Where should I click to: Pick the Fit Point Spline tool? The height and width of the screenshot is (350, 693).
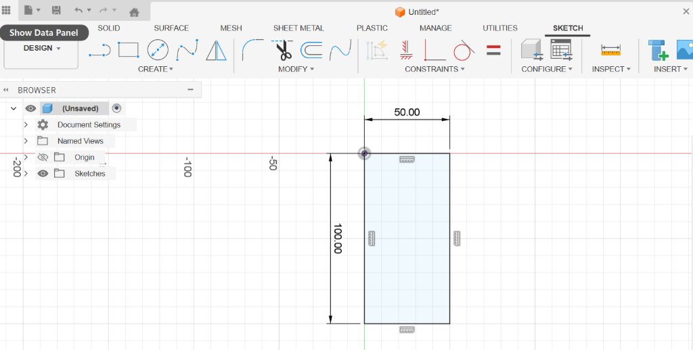click(187, 50)
